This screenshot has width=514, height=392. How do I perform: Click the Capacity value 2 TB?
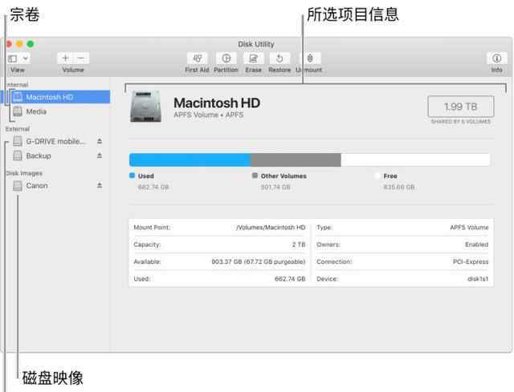tap(299, 244)
